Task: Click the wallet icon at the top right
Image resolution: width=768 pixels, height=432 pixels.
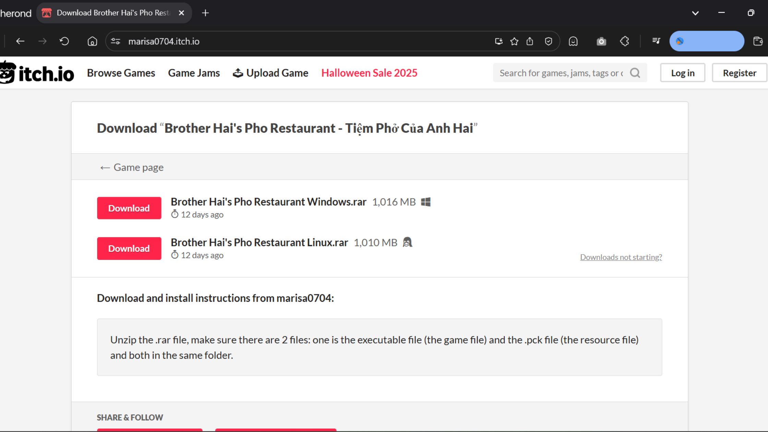Action: [x=757, y=41]
